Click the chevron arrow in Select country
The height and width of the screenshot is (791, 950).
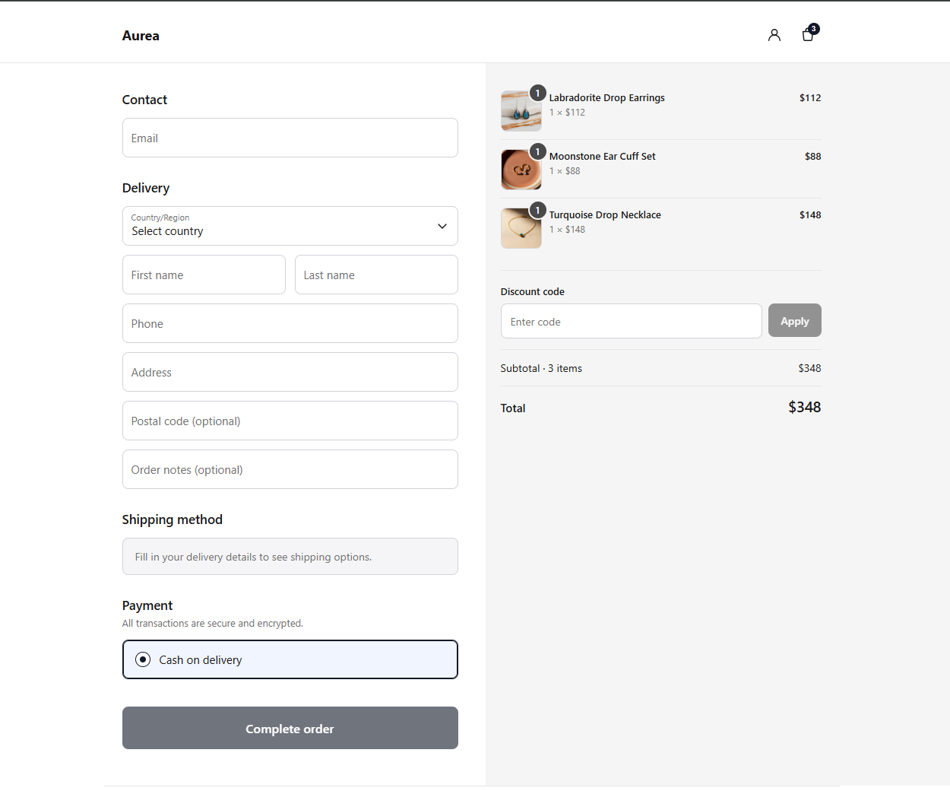pyautogui.click(x=442, y=226)
